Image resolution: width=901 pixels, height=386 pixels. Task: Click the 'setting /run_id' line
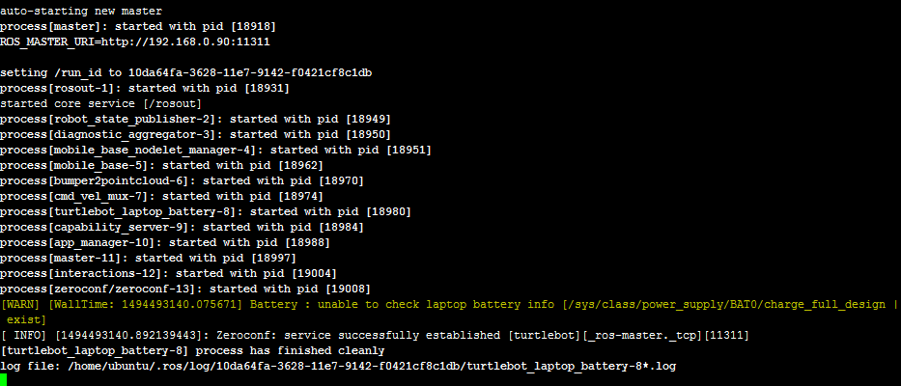pos(185,73)
